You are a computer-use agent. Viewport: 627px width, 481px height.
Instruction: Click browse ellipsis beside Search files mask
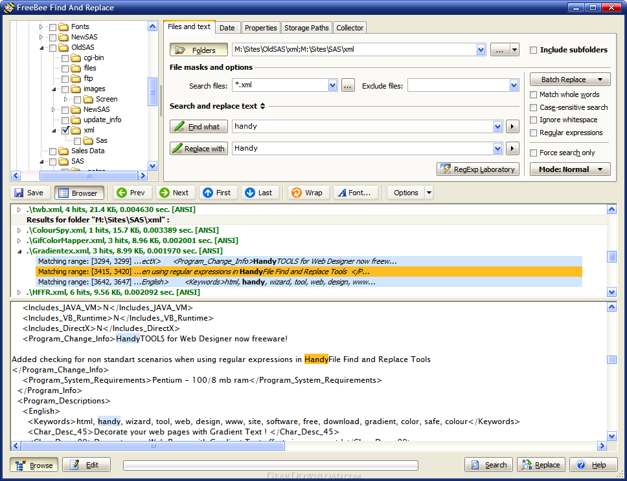click(348, 85)
